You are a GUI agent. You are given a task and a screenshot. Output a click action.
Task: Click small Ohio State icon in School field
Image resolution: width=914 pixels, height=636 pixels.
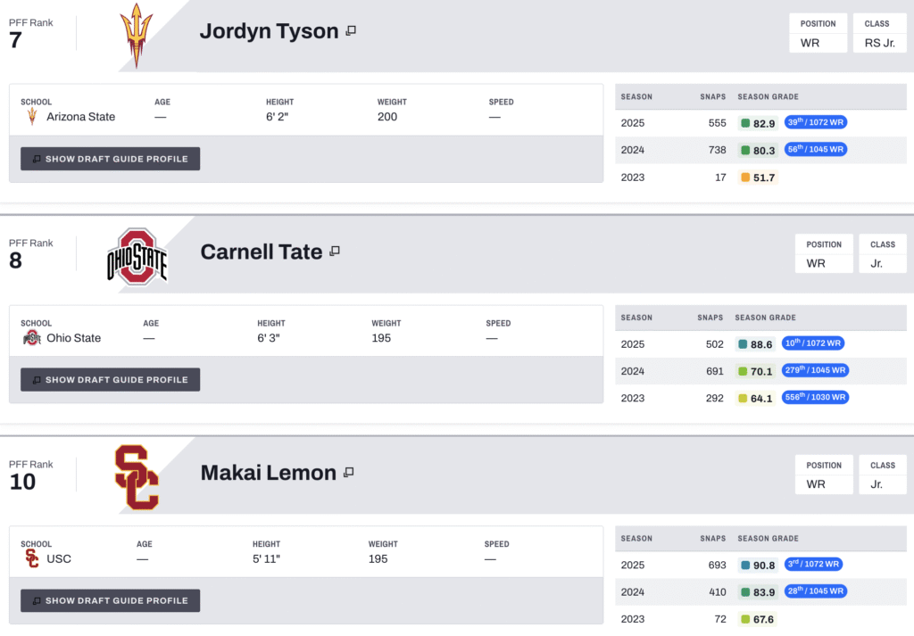(32, 338)
